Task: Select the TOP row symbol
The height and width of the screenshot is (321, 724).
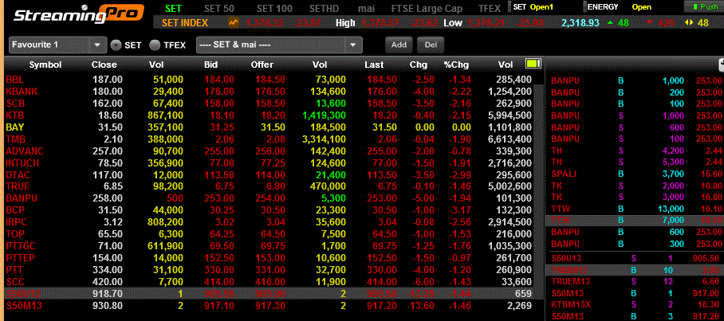Action: click(x=15, y=234)
